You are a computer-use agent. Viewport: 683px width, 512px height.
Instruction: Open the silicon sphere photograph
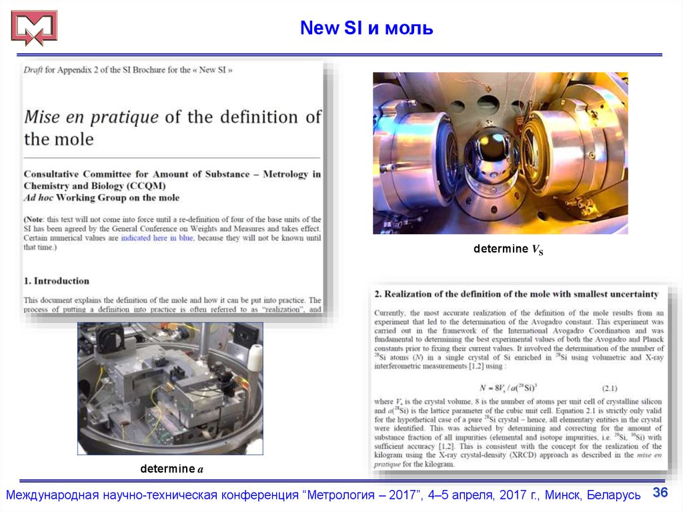[x=500, y=153]
